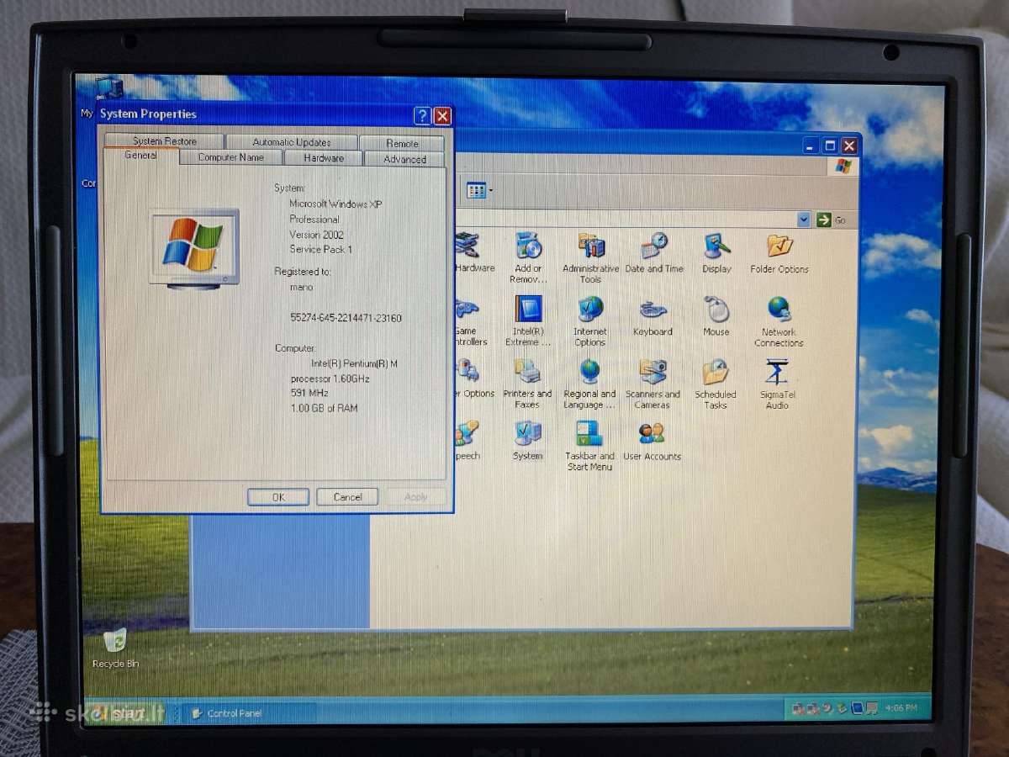
Task: Open Scanners and Cameras
Action: pyautogui.click(x=652, y=383)
